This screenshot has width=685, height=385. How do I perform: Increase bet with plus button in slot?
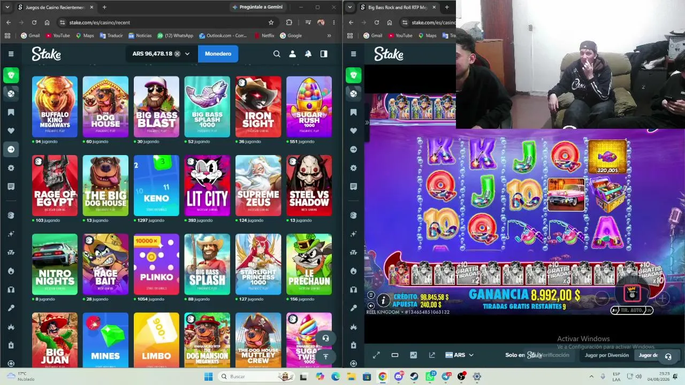662,298
